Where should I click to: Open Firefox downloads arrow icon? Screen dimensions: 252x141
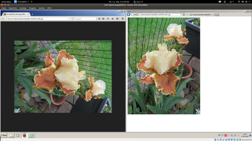[108, 19]
